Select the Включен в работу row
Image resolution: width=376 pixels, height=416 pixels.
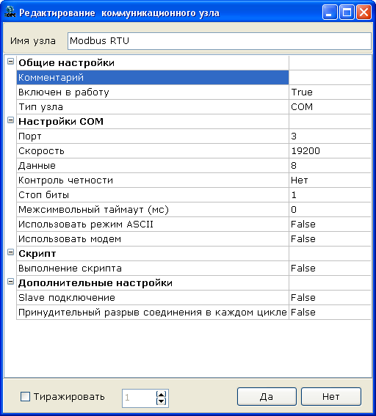pos(153,92)
